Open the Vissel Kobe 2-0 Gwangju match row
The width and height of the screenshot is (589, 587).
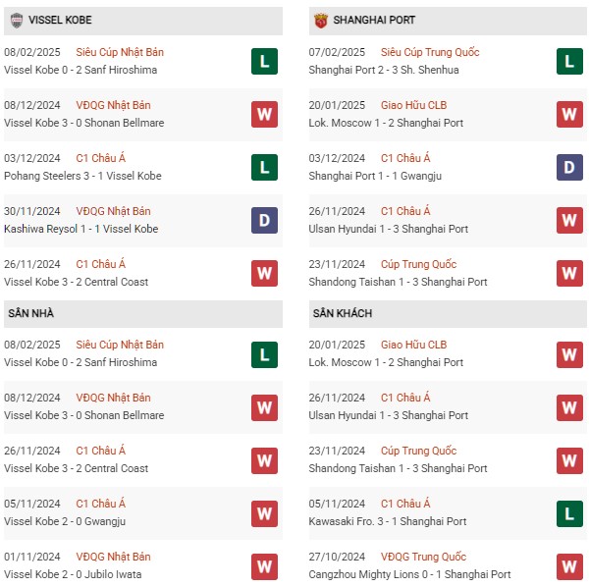[143, 513]
